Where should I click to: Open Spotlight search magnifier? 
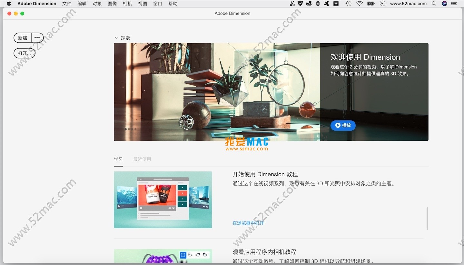[434, 4]
